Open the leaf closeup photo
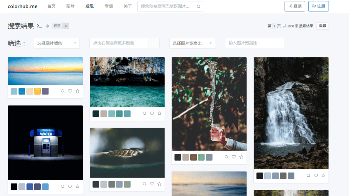The width and height of the screenshot is (349, 196). (127, 153)
